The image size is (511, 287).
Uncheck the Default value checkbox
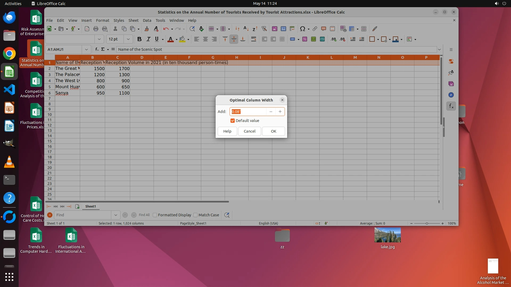[x=233, y=121]
